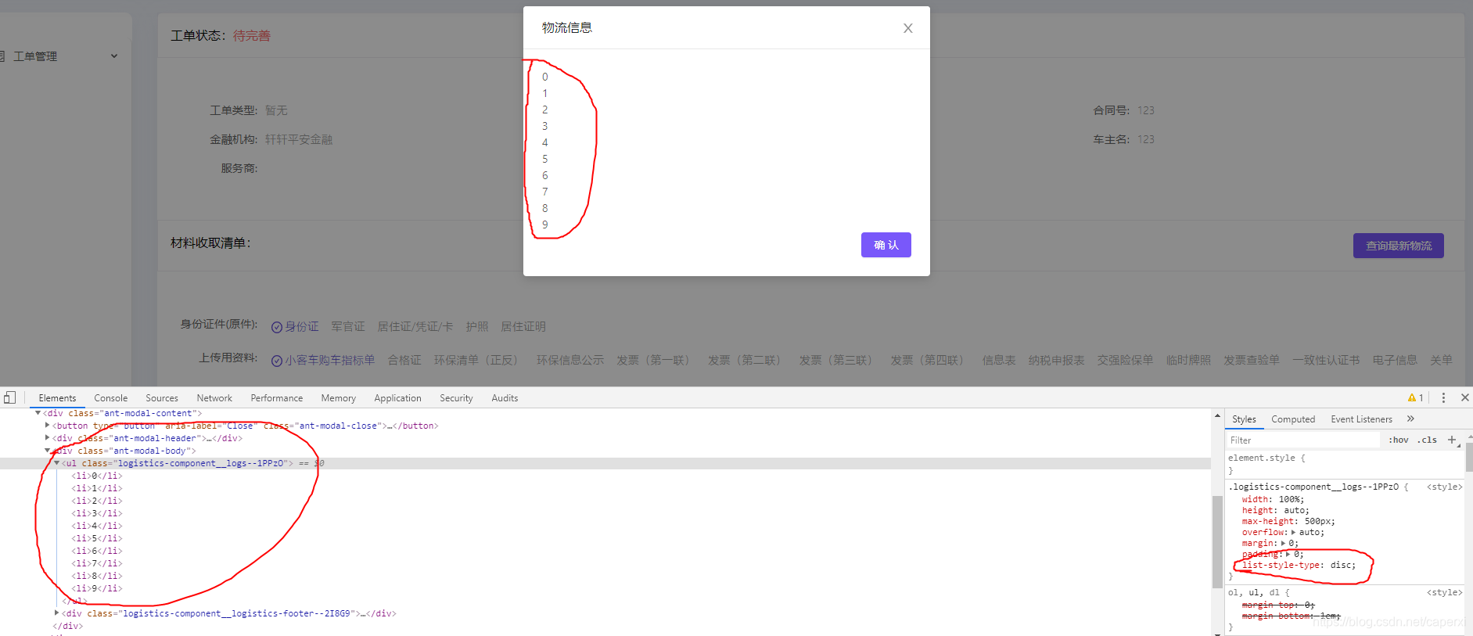The width and height of the screenshot is (1473, 636).
Task: Close the 物流信息 modal via X icon
Action: point(907,28)
